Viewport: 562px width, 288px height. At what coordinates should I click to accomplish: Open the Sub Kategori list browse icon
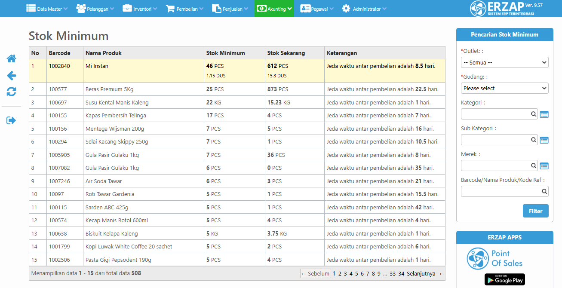[x=544, y=140]
